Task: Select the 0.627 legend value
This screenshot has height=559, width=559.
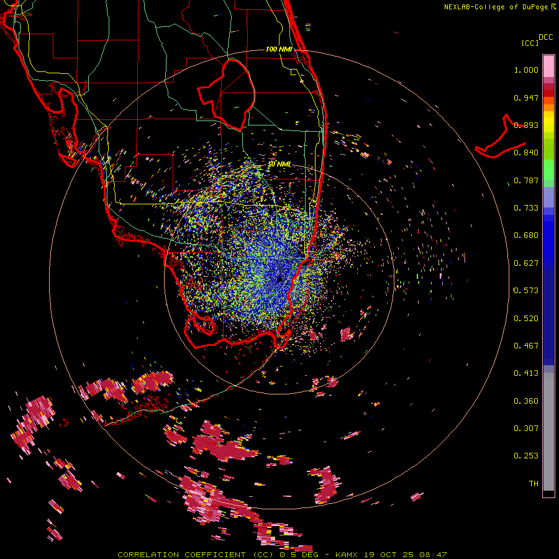Action: coord(526,263)
